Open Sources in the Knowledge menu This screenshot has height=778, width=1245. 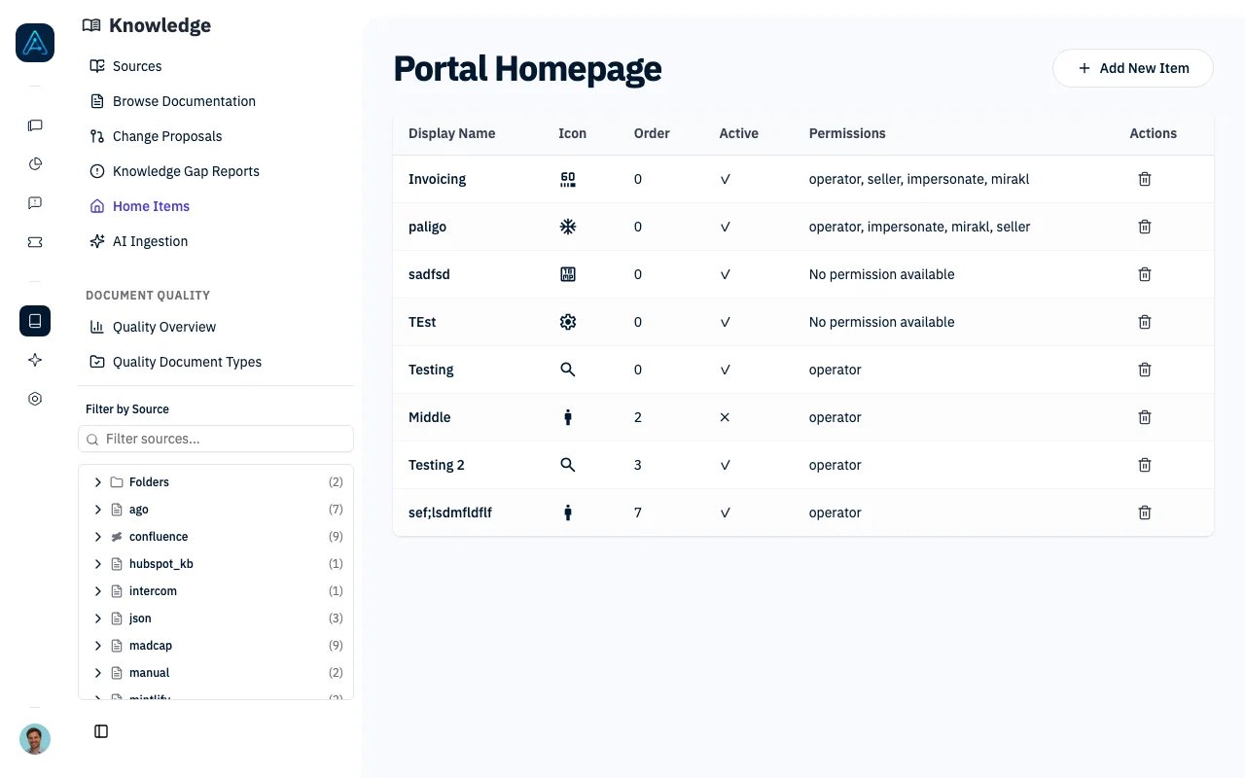point(137,66)
